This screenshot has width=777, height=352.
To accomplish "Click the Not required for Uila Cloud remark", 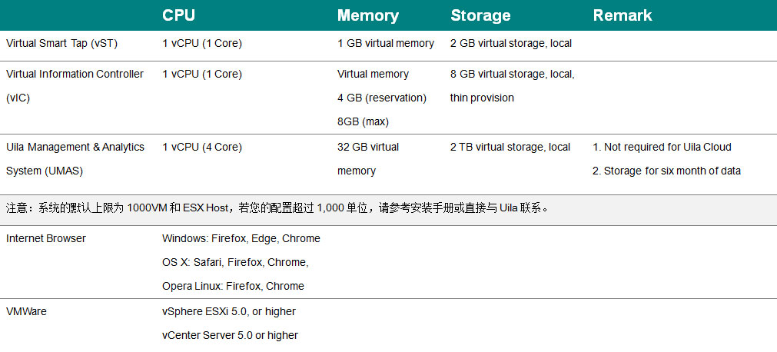I will pyautogui.click(x=662, y=148).
